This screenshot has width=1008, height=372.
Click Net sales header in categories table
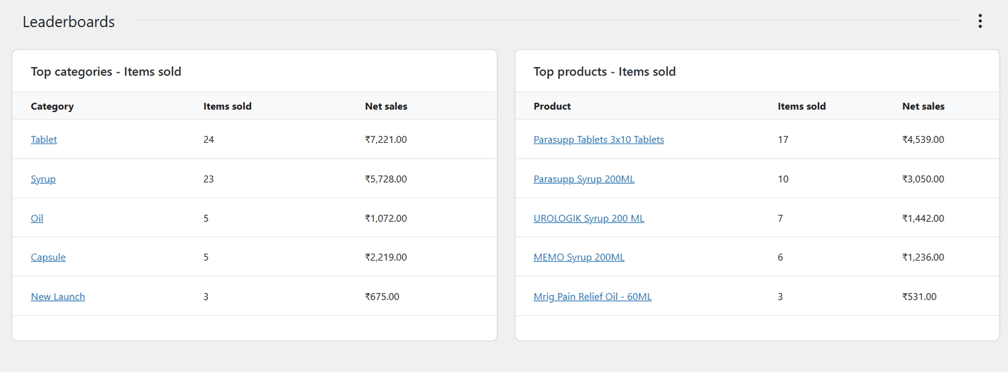386,106
